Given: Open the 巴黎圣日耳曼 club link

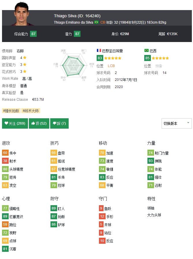Looking at the screenshot, I should [113, 51].
